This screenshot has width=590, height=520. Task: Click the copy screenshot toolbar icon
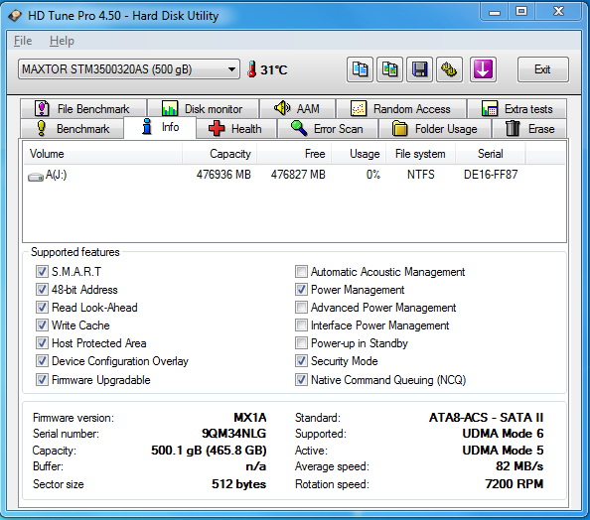coord(389,69)
